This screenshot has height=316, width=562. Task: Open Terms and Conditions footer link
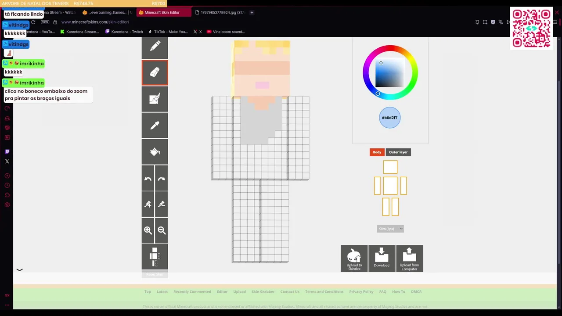[324, 291]
